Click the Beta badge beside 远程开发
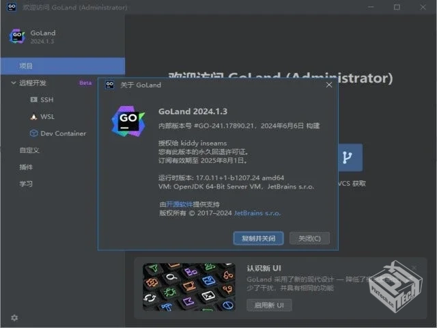 85,83
